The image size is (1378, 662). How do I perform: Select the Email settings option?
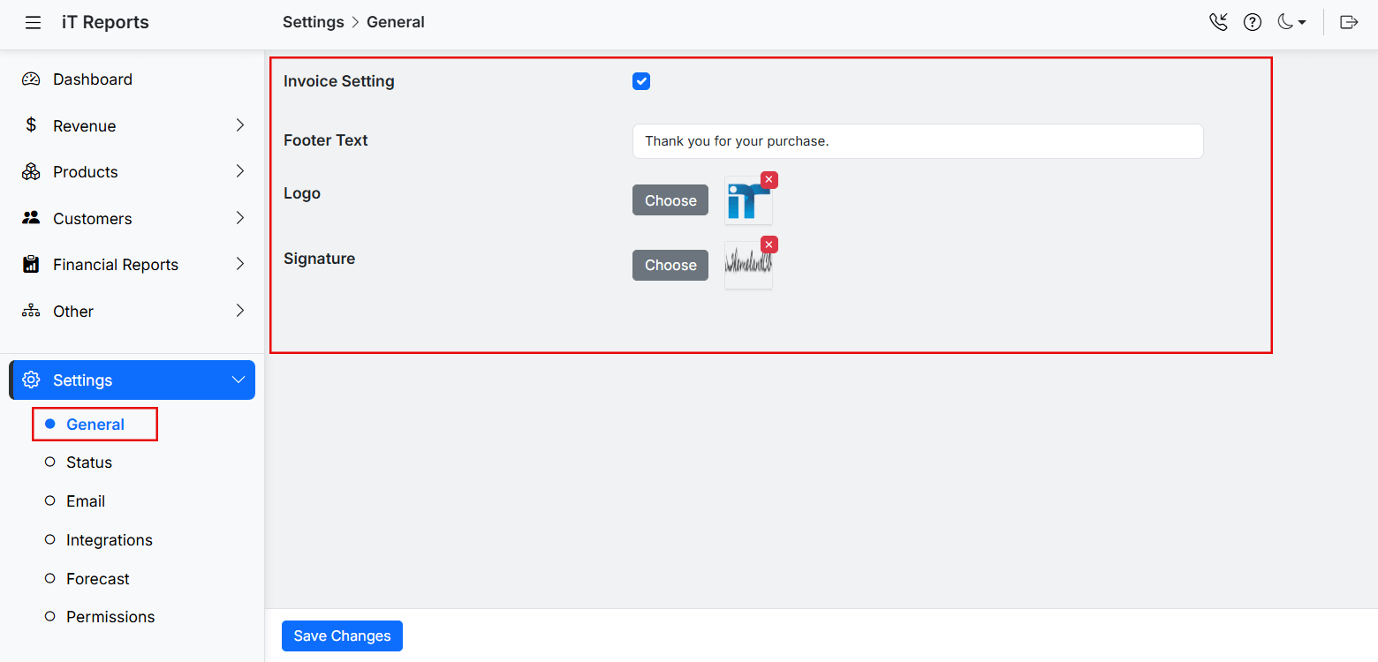coord(86,501)
